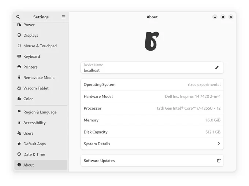Expand System Details chevron arrow
This screenshot has height=186, width=249.
[219, 144]
